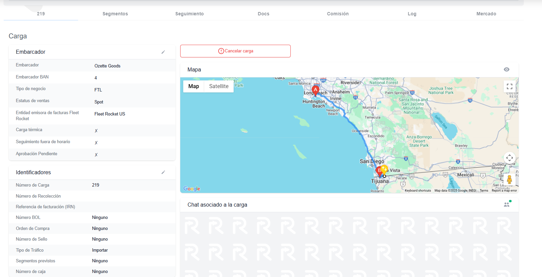Viewport: 542px width, 277px height.
Task: Open Keyboard shortcuts on the map
Action: coord(418,191)
